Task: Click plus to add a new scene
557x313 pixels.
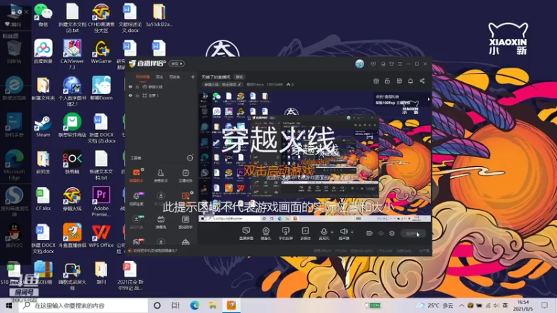Action: point(193,77)
